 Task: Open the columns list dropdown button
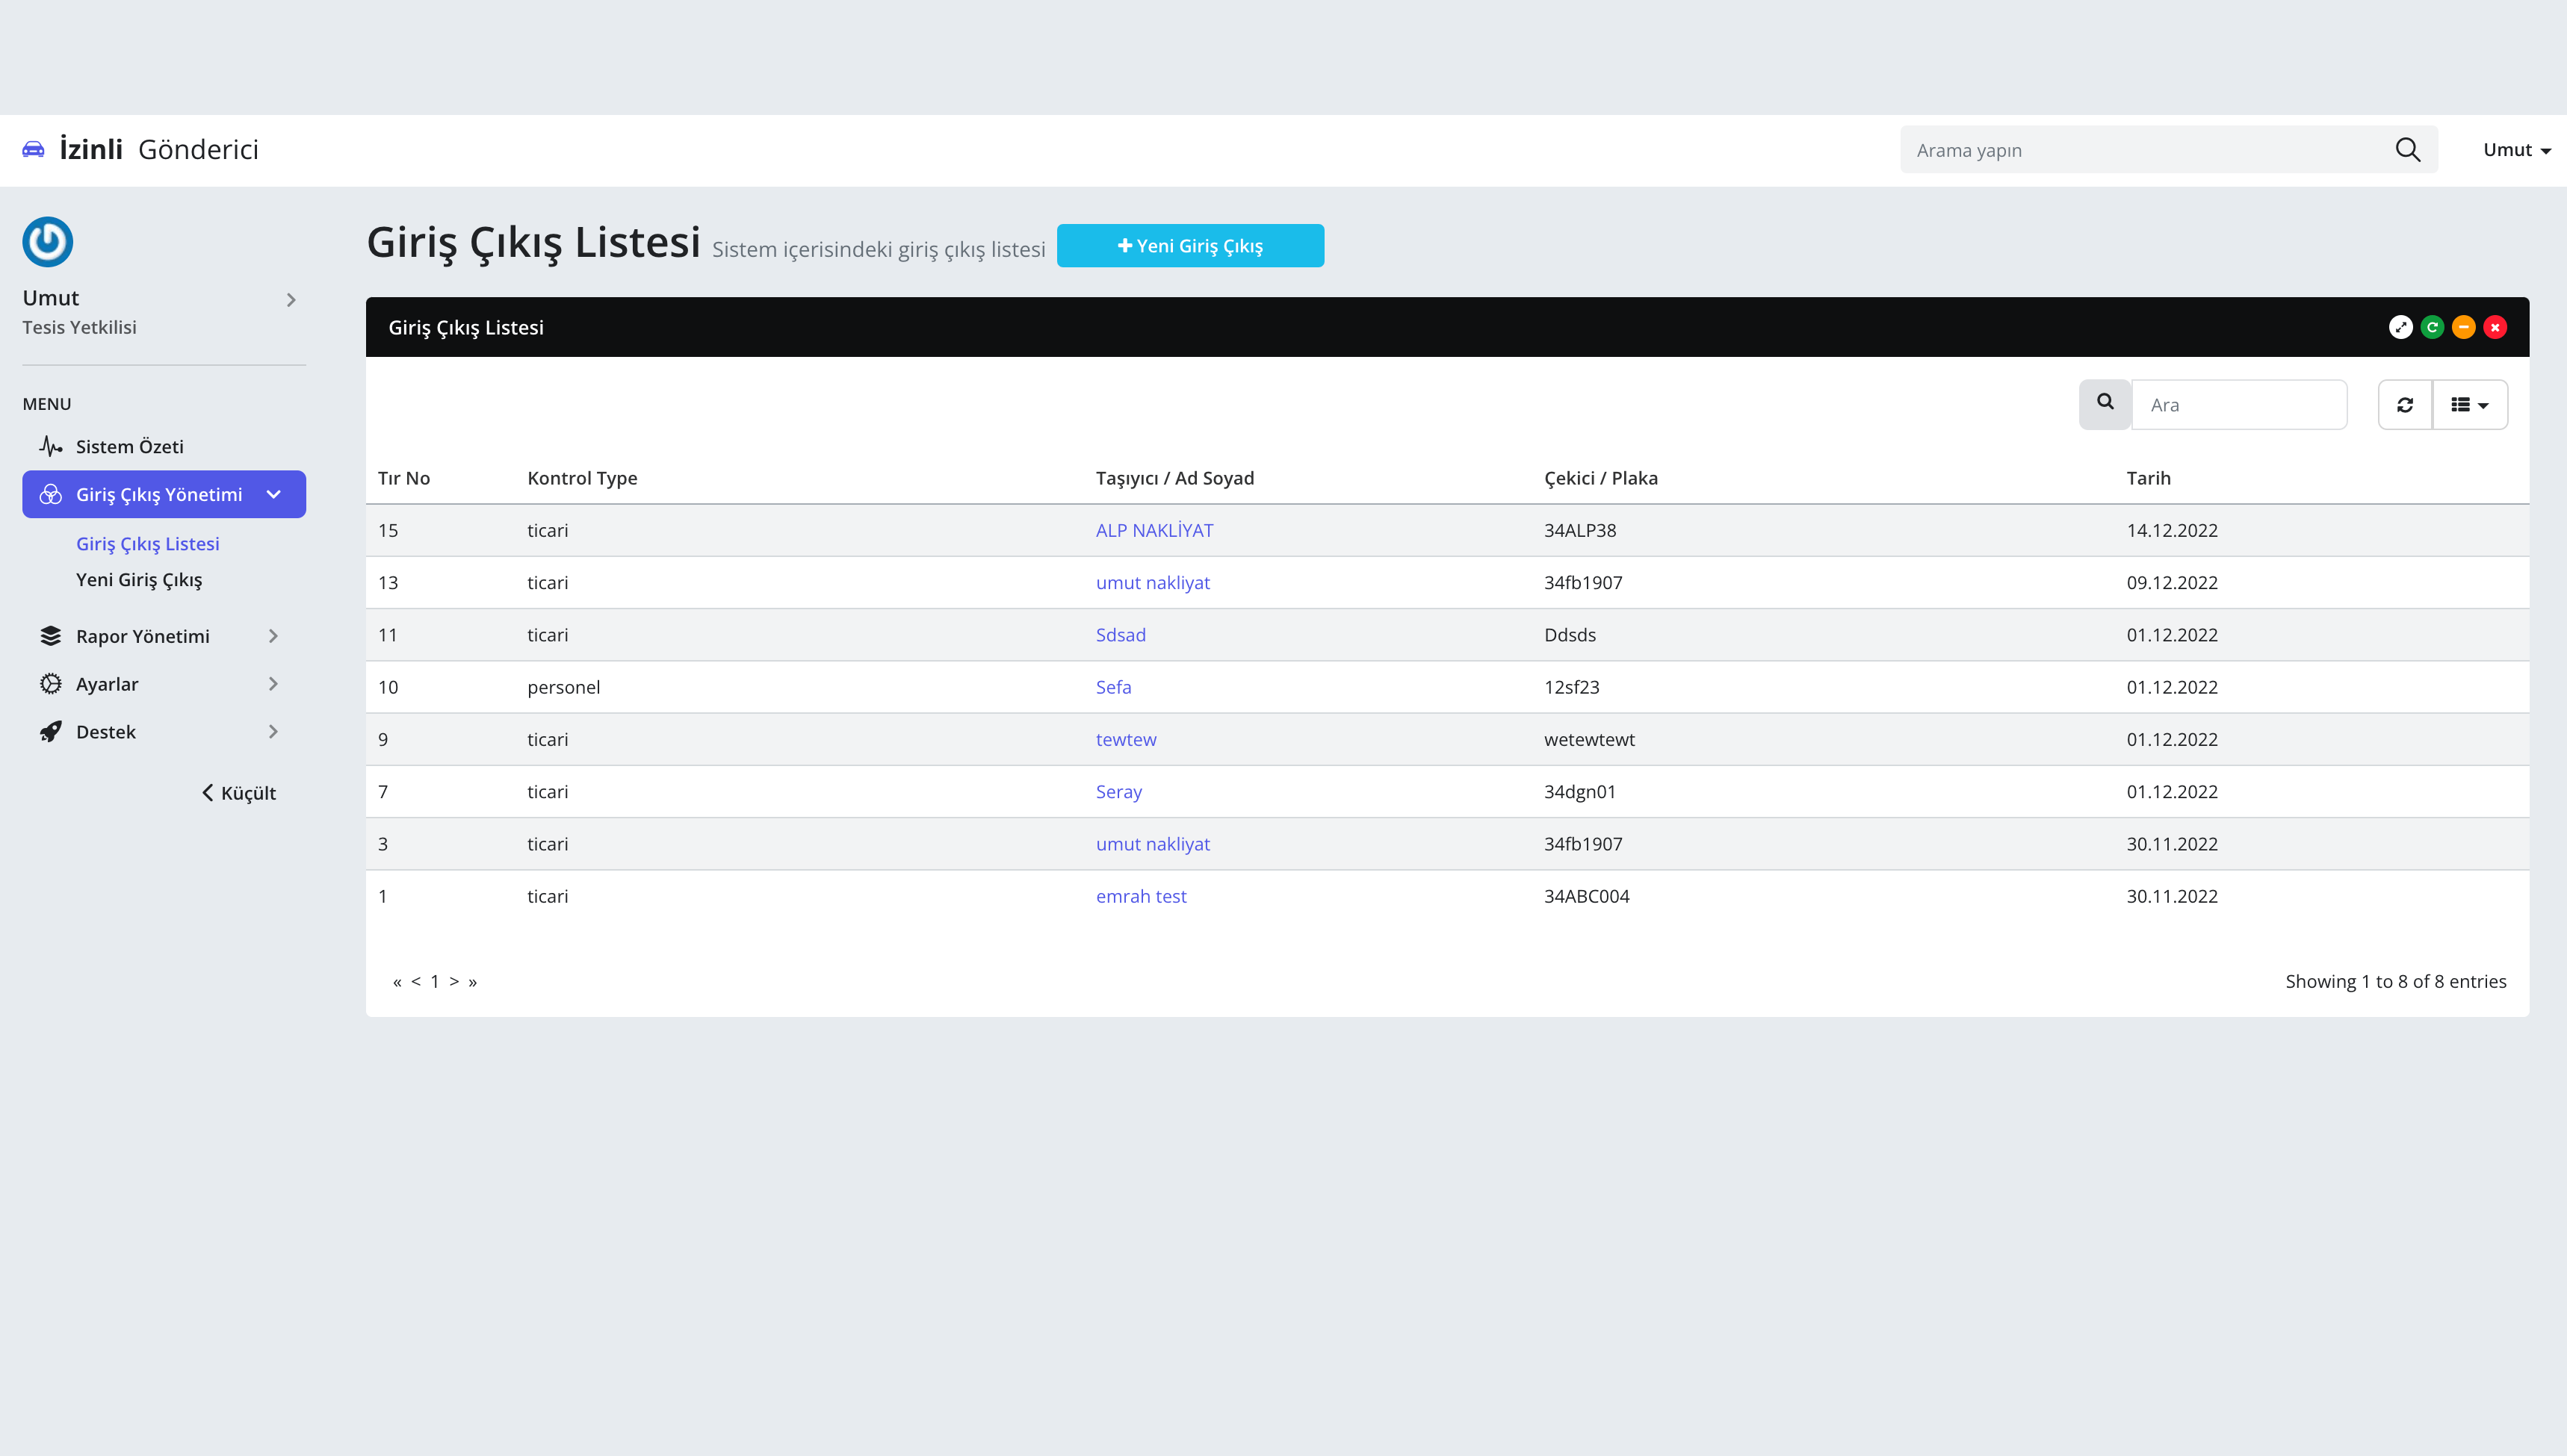coord(2469,404)
